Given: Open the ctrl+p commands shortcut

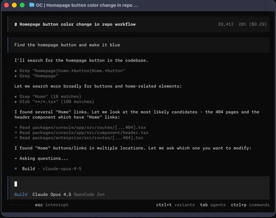Looking at the screenshot, I should [x=250, y=205].
